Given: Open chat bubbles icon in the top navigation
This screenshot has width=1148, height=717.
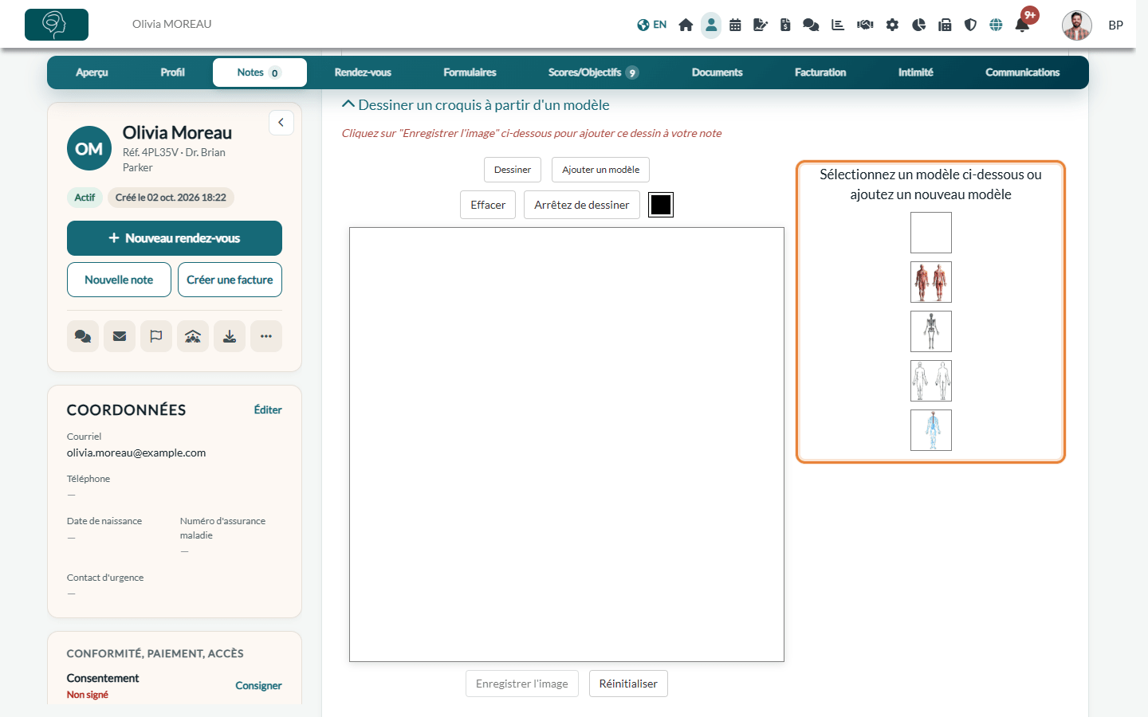Looking at the screenshot, I should 811,25.
